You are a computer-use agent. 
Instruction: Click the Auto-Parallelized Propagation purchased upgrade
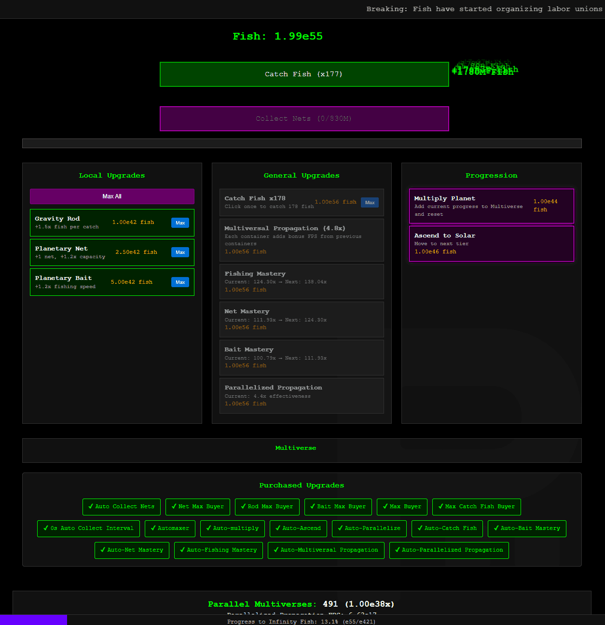tap(449, 550)
